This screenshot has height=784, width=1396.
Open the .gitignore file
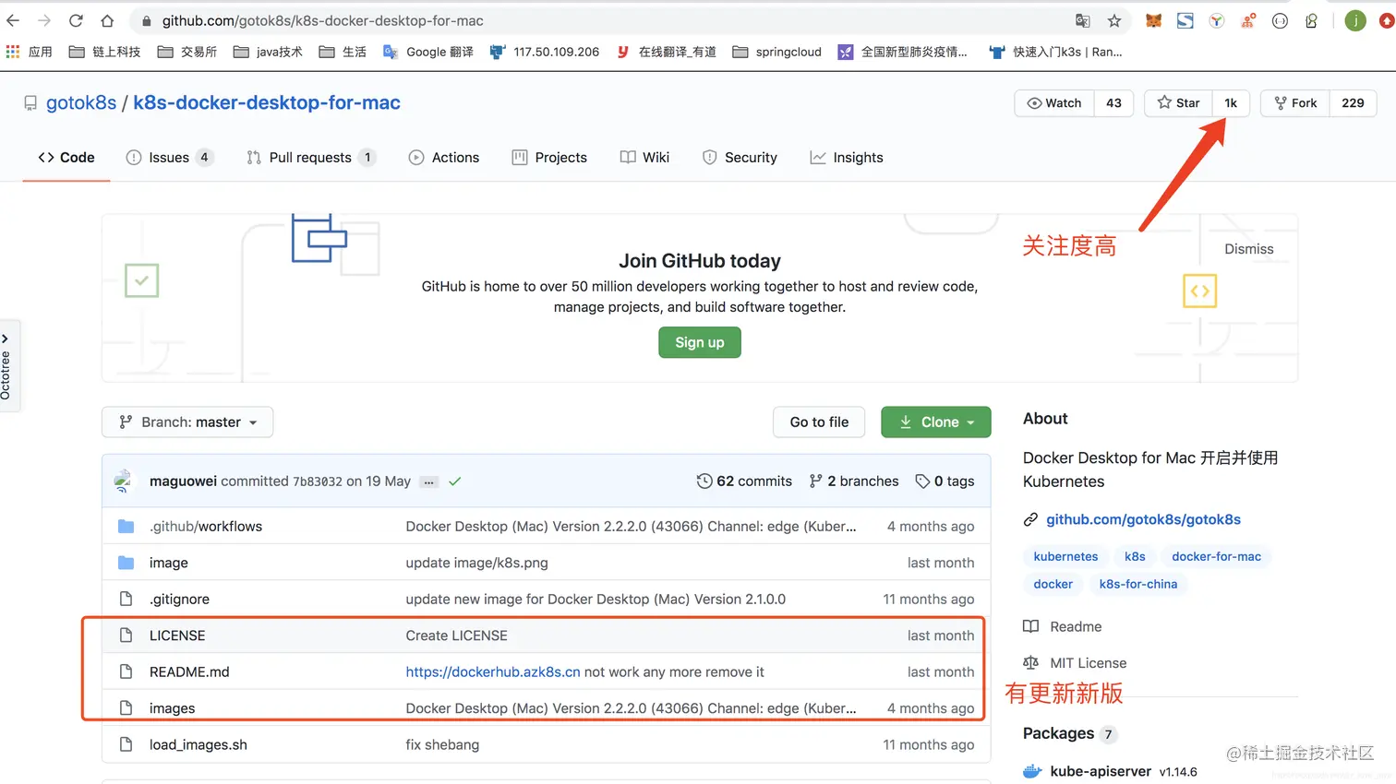[x=179, y=600]
